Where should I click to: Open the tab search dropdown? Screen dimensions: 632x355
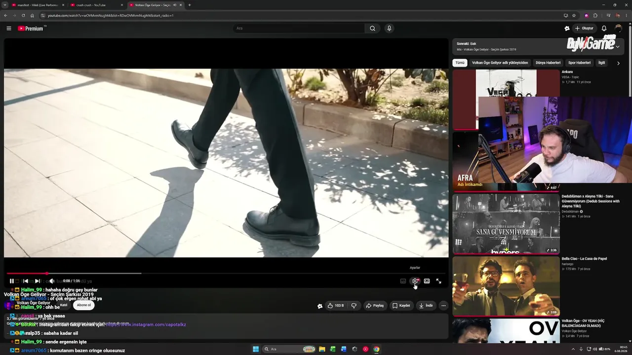click(x=4, y=5)
